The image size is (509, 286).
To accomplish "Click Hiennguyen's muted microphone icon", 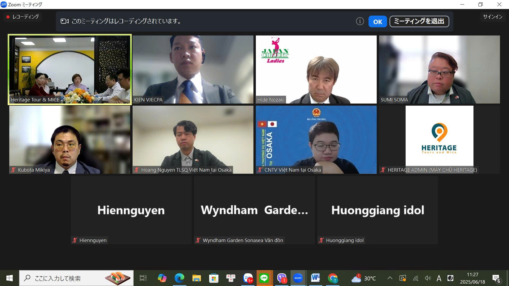I will (x=75, y=240).
